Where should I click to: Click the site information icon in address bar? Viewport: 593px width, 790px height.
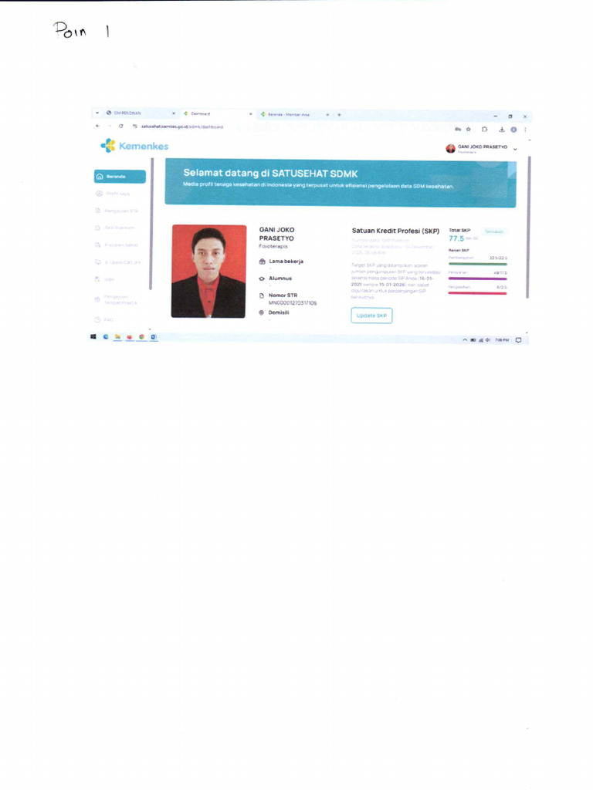135,127
